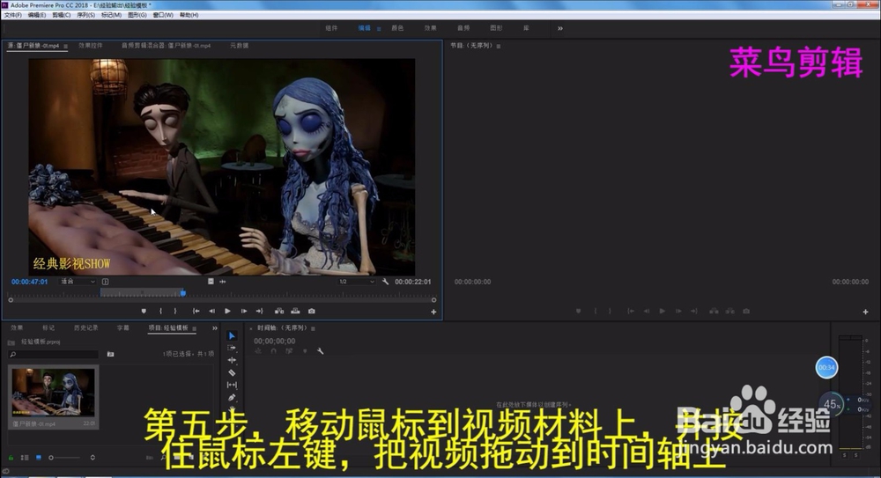Mark Out point in Source monitor
This screenshot has width=881, height=478.
pyautogui.click(x=175, y=311)
